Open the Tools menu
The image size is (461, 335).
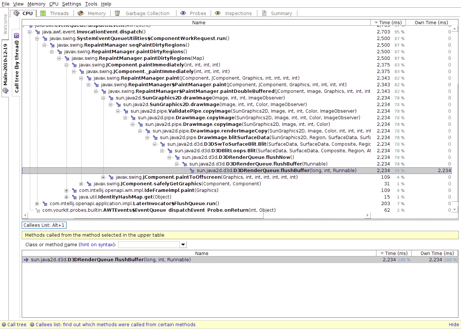click(x=91, y=4)
